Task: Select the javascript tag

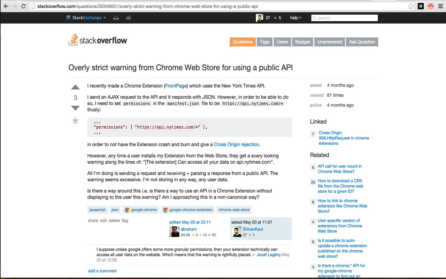Action: tap(98, 210)
